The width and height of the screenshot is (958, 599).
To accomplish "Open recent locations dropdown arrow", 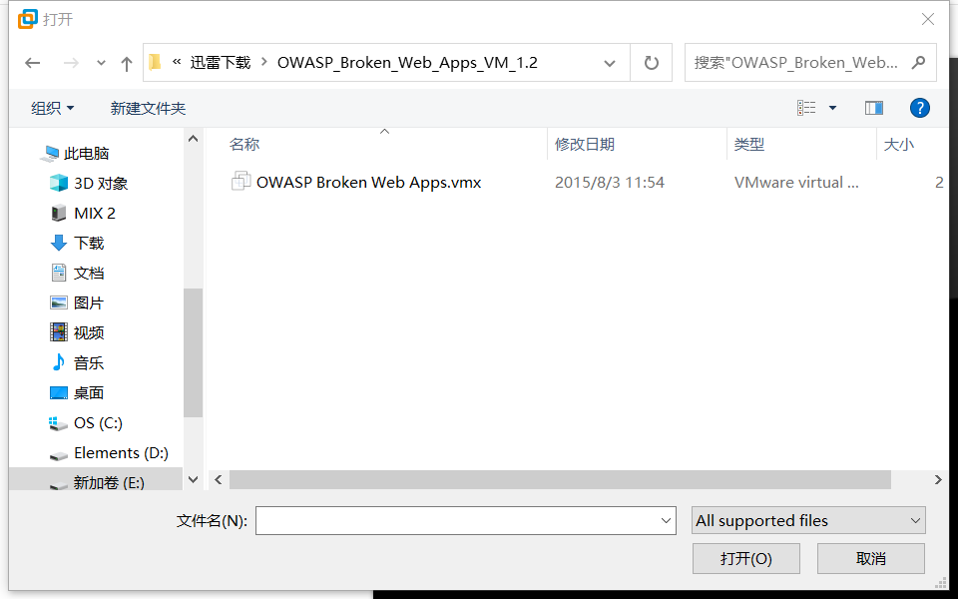I will (x=101, y=63).
